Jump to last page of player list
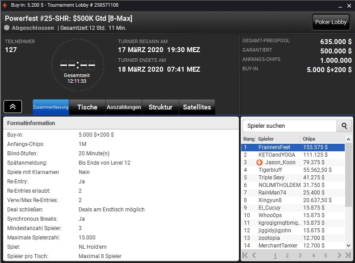This screenshot has height=263, width=355. click(348, 255)
